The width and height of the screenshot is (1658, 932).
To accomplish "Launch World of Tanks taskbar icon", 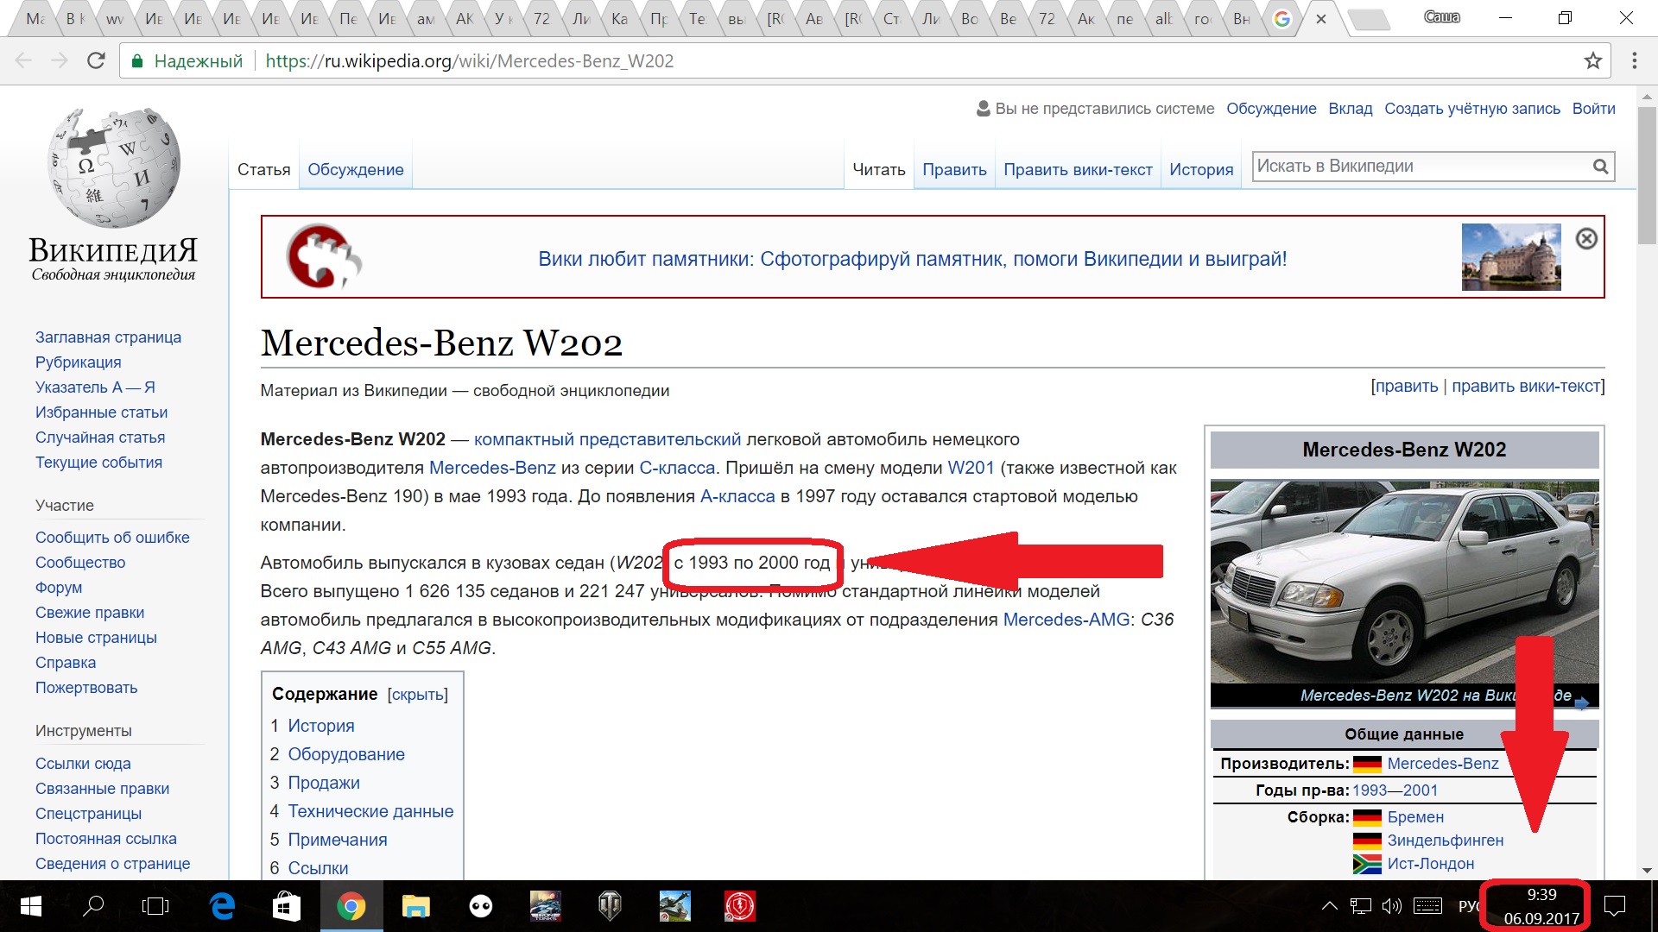I will 610,906.
